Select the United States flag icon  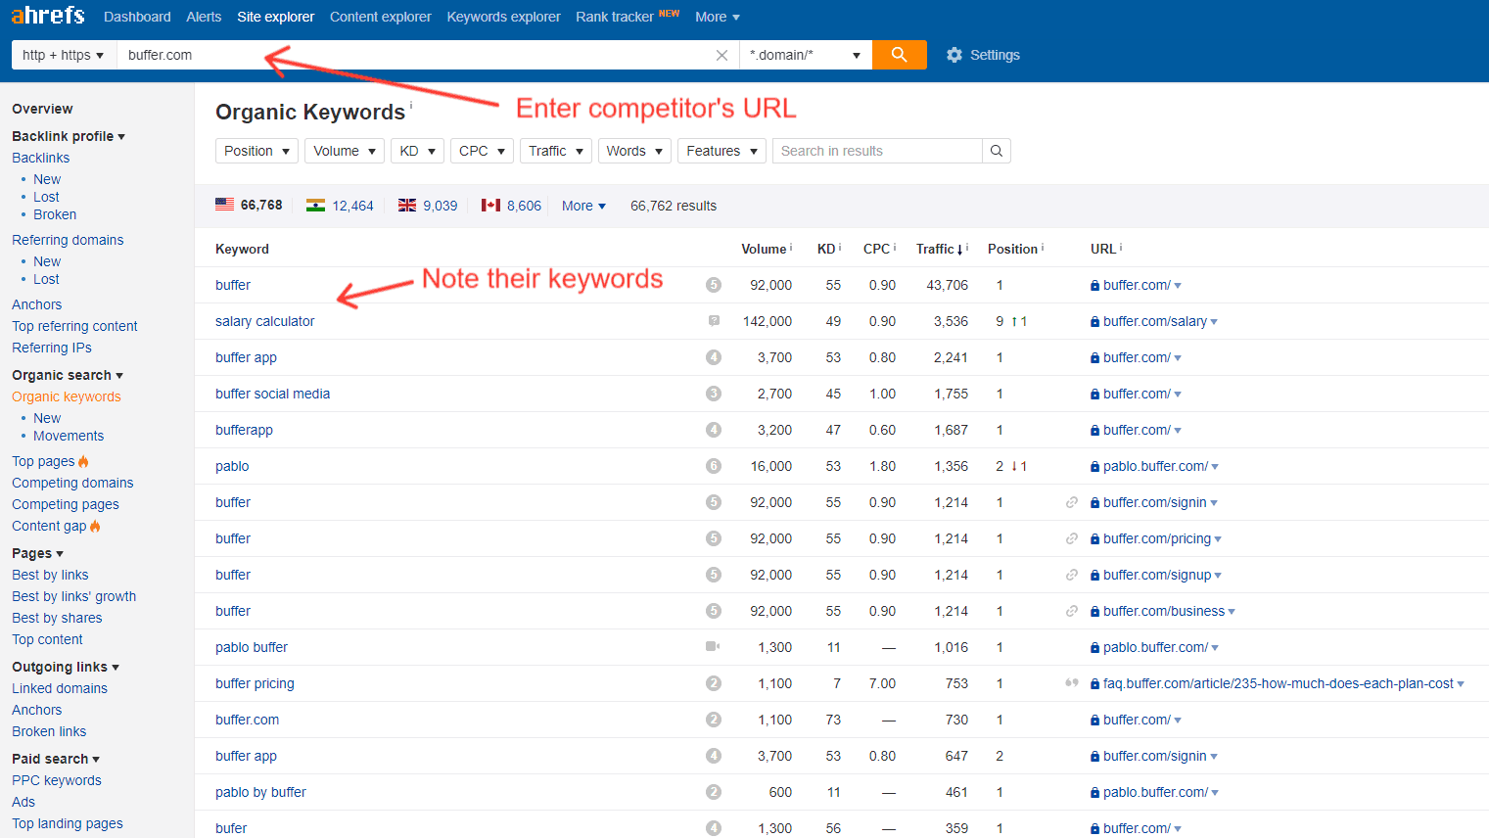tap(225, 205)
